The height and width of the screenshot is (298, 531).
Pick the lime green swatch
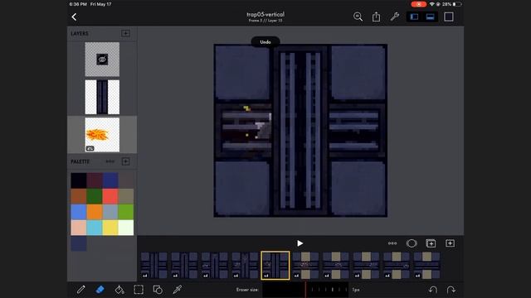click(126, 212)
